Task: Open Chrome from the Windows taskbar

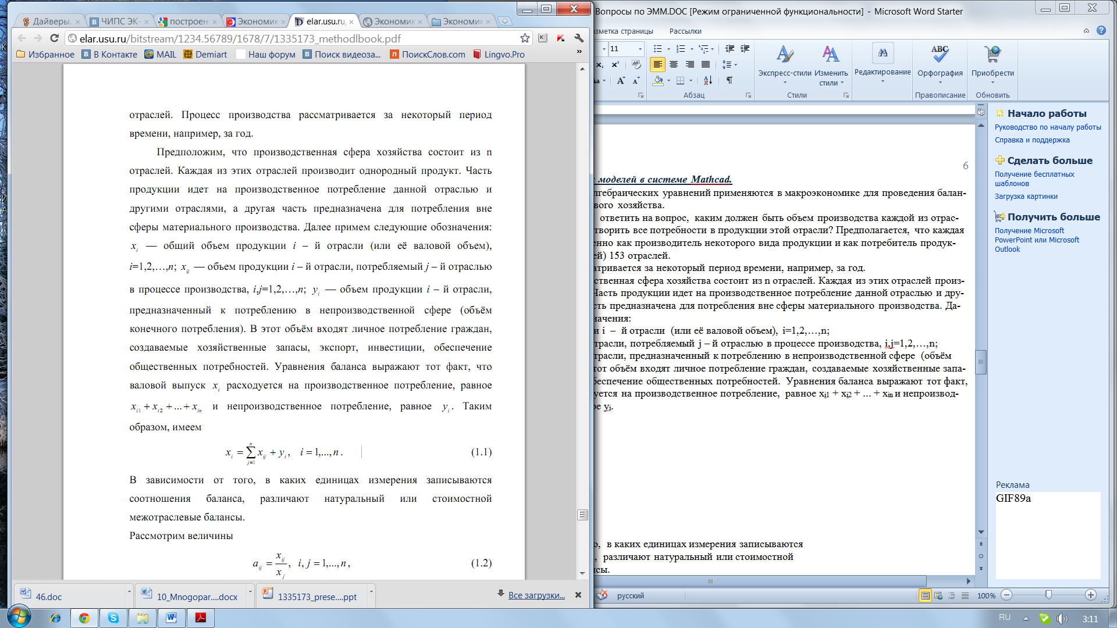Action: click(x=84, y=618)
